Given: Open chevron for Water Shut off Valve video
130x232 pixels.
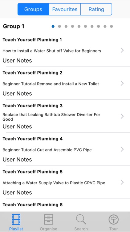Looking at the screenshot, I should pyautogui.click(x=122, y=50).
